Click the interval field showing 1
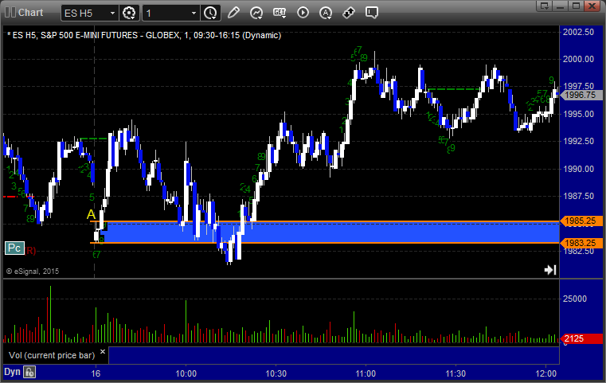 [166, 14]
